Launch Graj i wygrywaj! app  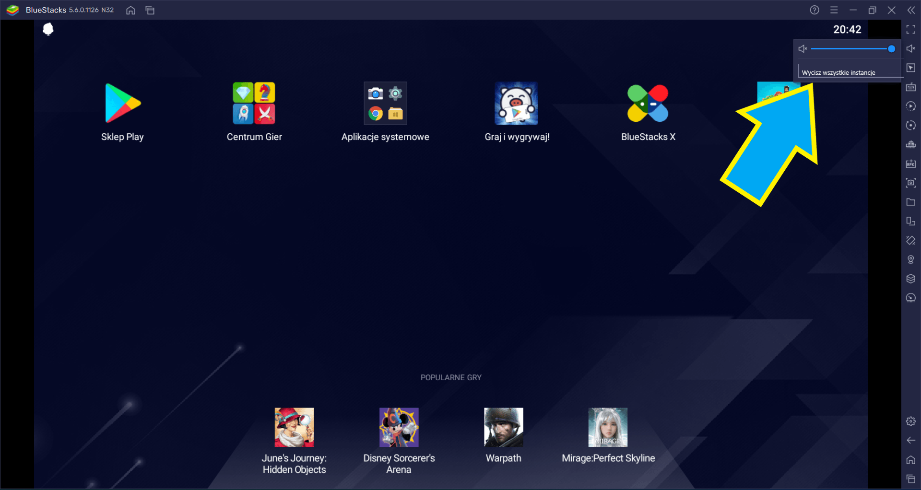[517, 103]
